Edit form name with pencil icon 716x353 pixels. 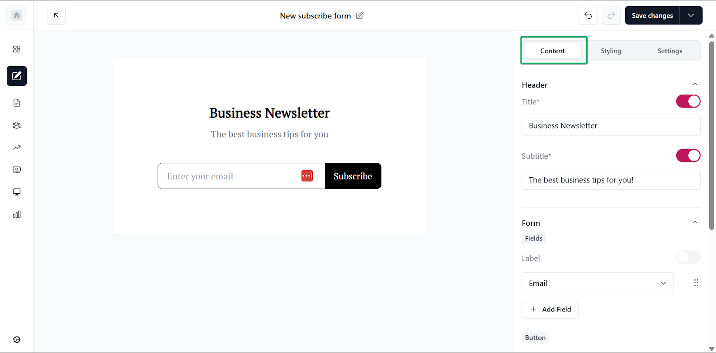pos(360,16)
